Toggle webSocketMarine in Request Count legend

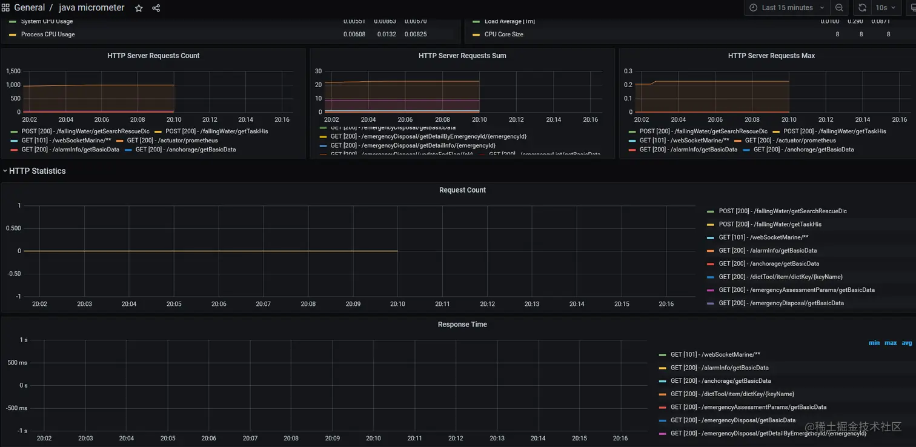click(x=763, y=237)
